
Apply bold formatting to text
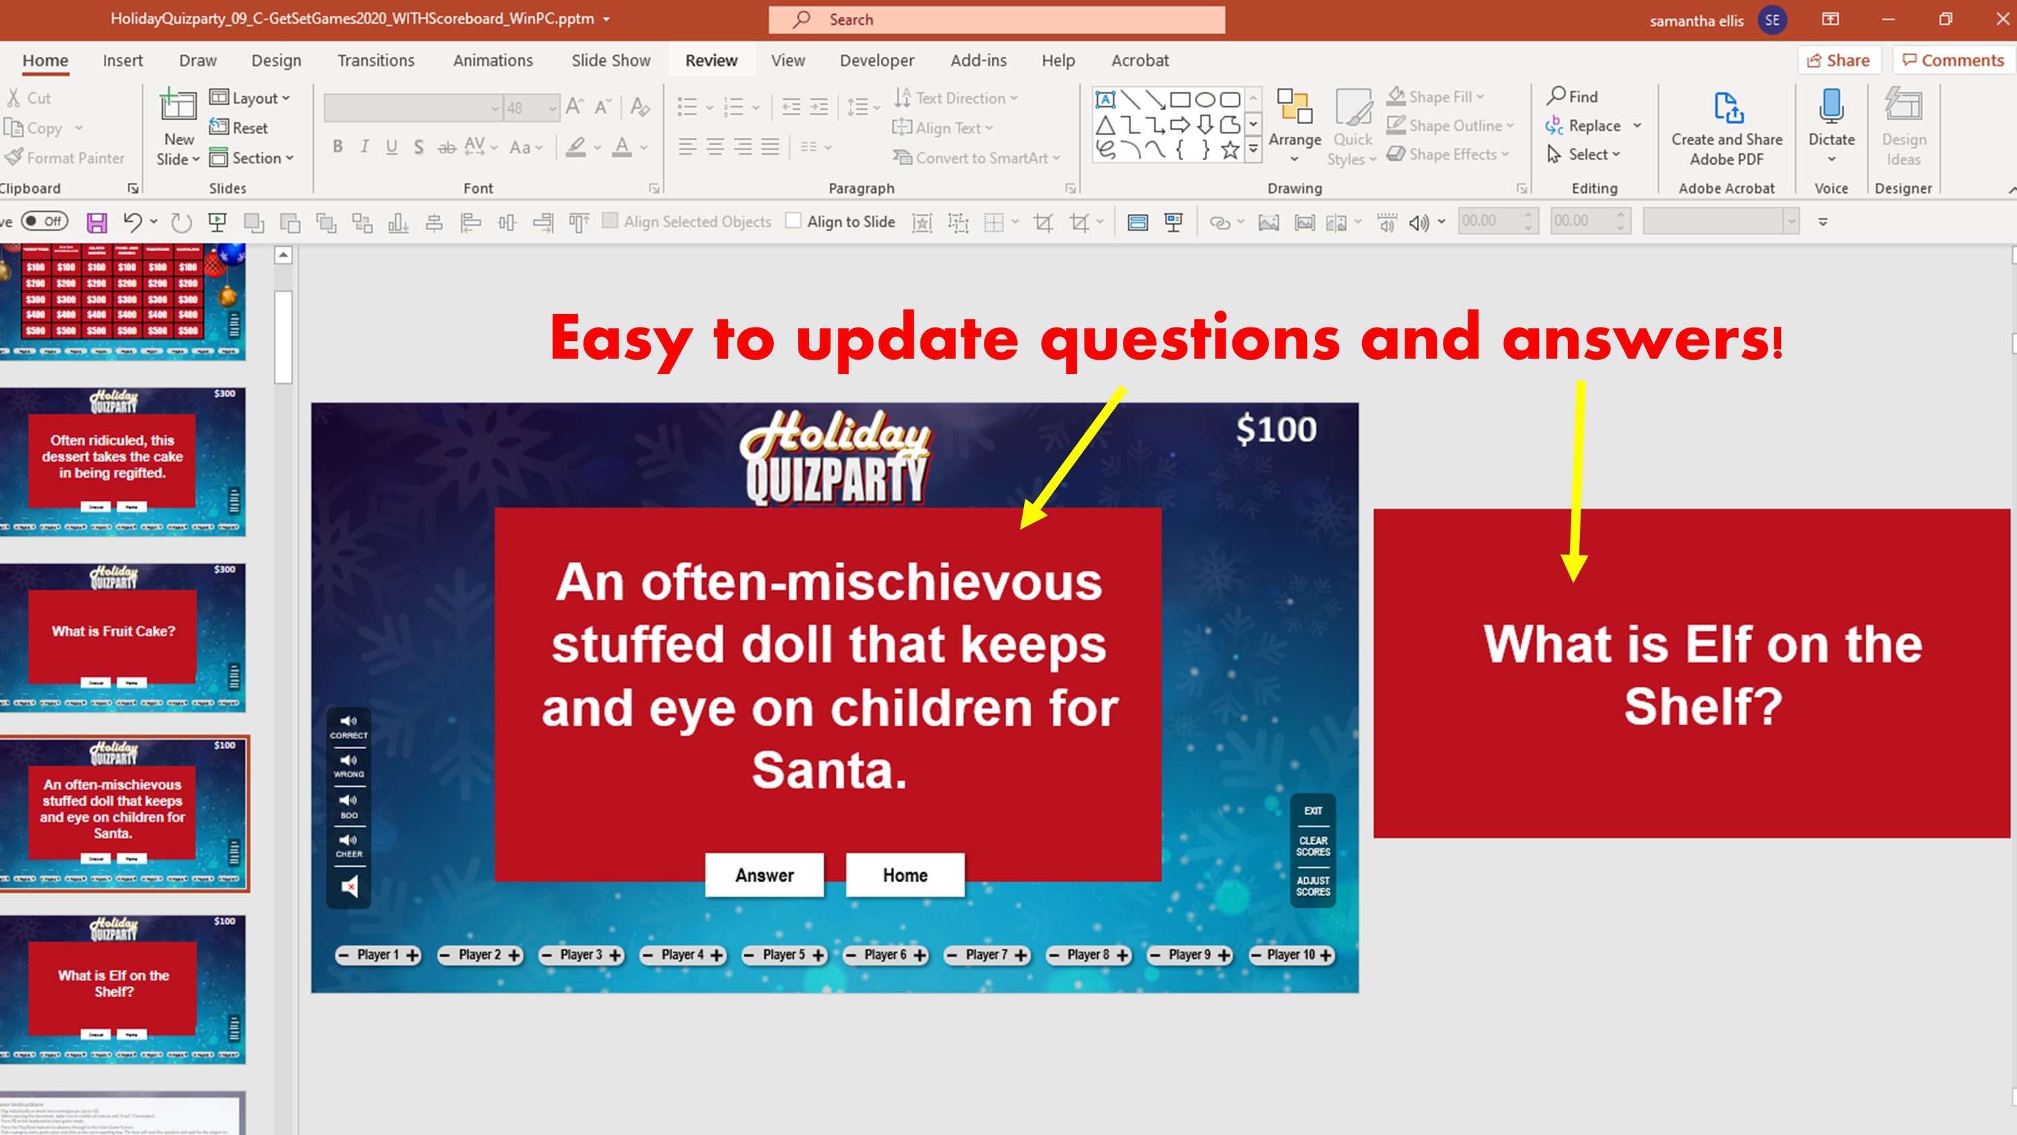[x=338, y=146]
